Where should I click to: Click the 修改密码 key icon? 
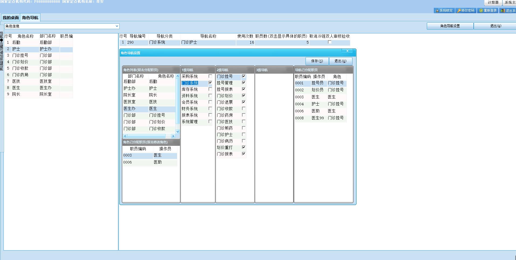click(x=459, y=11)
